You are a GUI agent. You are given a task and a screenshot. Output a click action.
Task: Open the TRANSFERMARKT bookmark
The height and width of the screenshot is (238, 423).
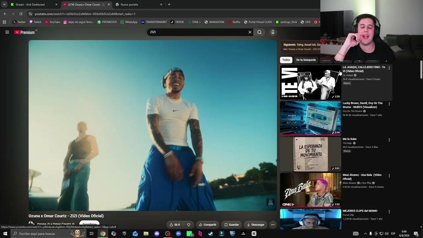[x=154, y=22]
